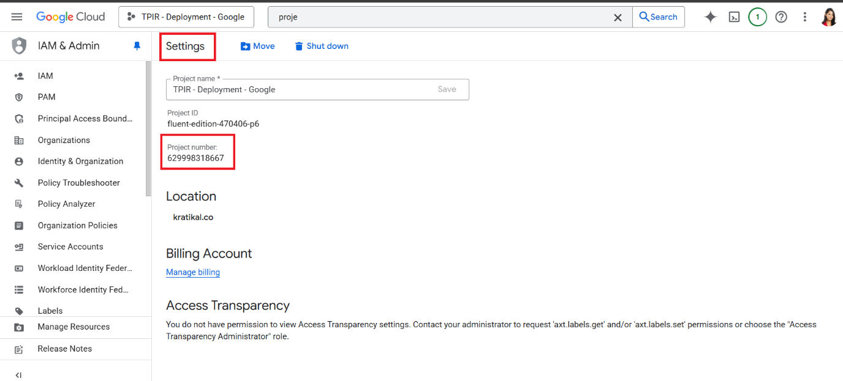Open Organizations in the sidebar
Viewport: 843px width, 381px height.
click(74, 140)
